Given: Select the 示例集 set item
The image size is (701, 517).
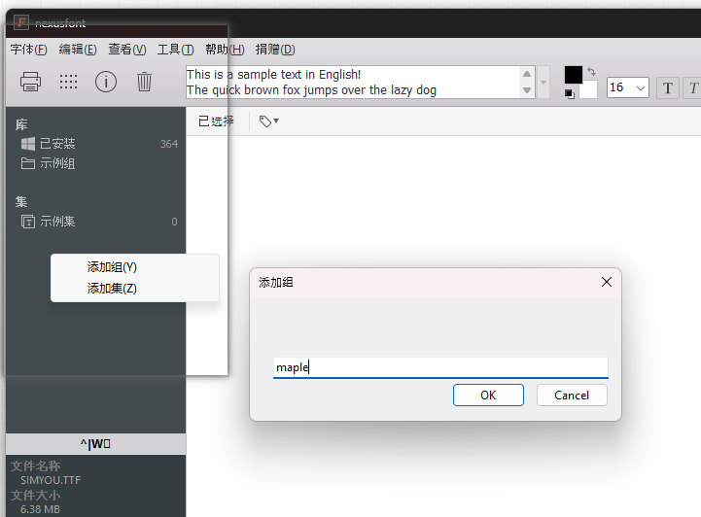Looking at the screenshot, I should (x=57, y=222).
